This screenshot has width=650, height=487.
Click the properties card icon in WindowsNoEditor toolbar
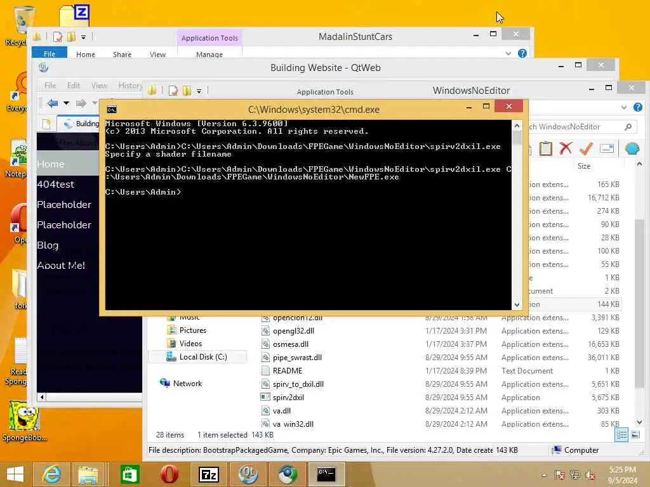click(606, 148)
